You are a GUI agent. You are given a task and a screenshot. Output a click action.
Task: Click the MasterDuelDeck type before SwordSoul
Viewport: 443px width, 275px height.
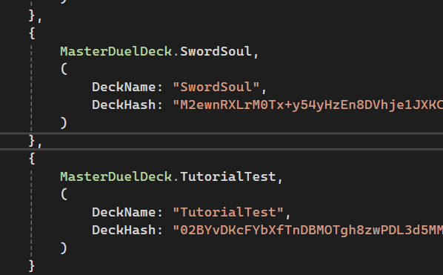coord(116,51)
